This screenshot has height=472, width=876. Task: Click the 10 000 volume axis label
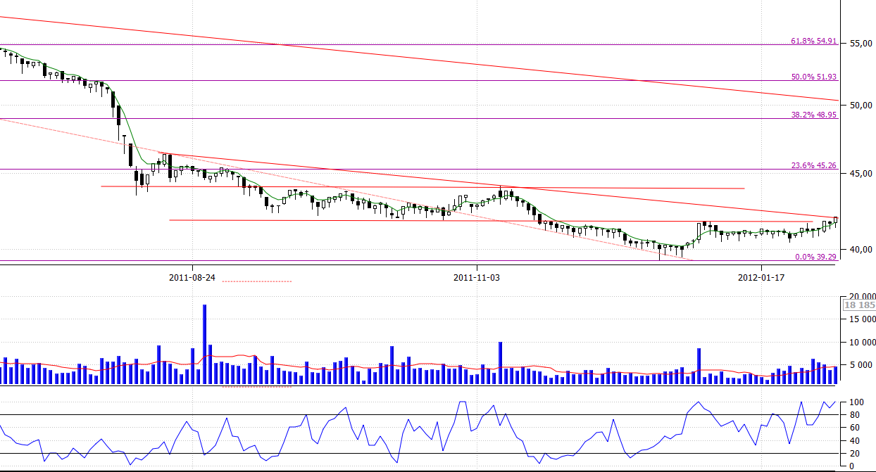click(x=859, y=343)
